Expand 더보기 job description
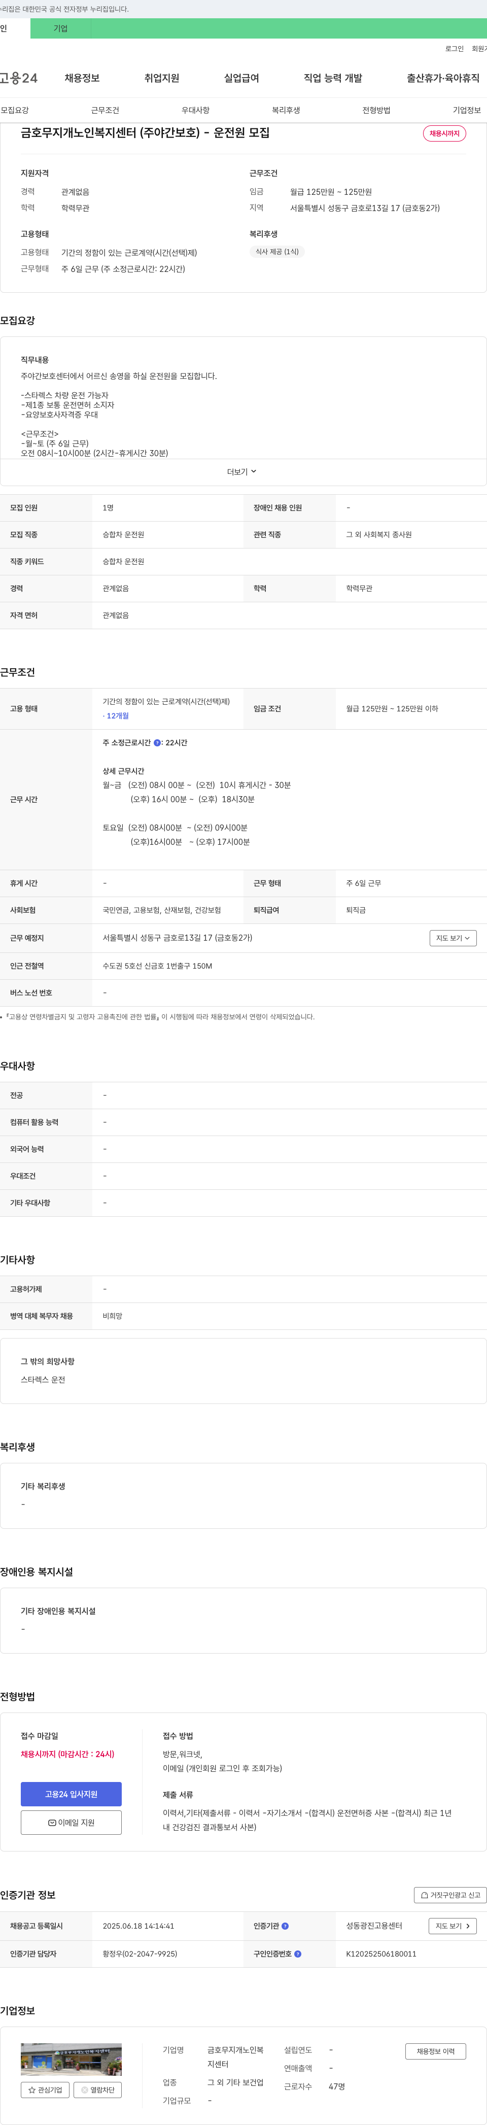 pyautogui.click(x=242, y=472)
